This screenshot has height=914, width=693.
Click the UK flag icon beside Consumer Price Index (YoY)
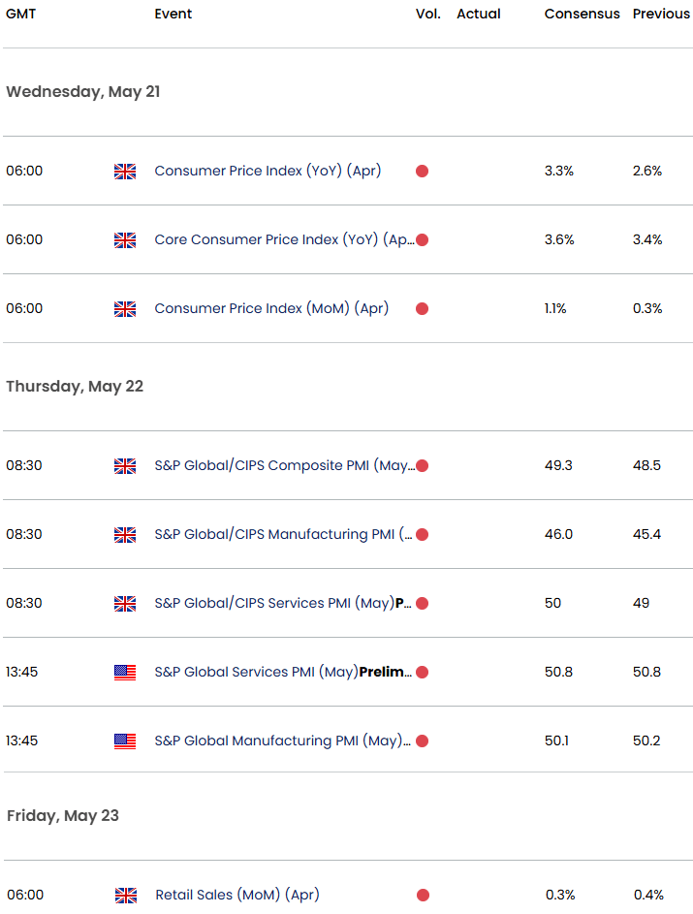pyautogui.click(x=124, y=171)
